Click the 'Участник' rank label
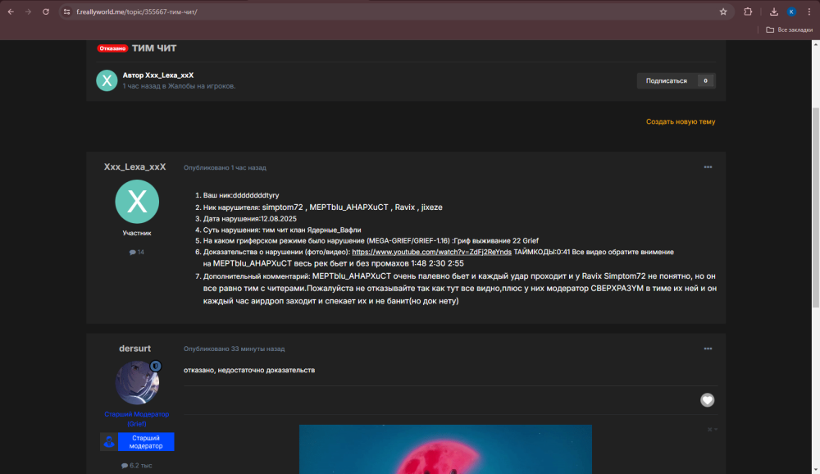Image resolution: width=820 pixels, height=474 pixels. point(137,234)
